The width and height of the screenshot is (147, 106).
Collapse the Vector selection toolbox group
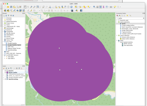point(117,35)
